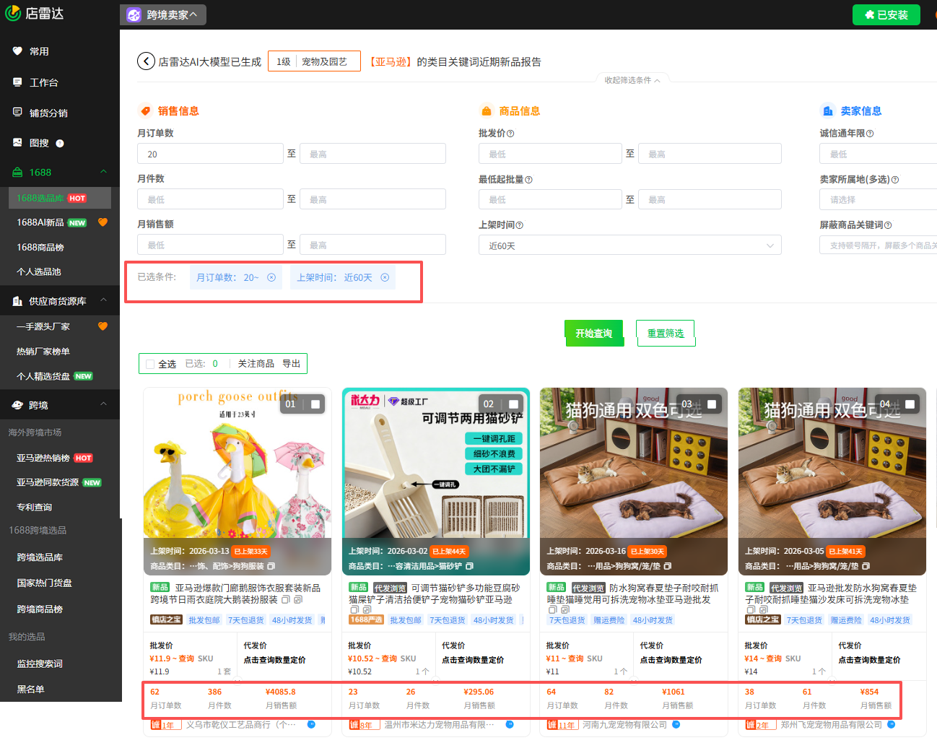The height and width of the screenshot is (748, 937).
Task: Remove the 月订单数 filter tag
Action: (271, 277)
